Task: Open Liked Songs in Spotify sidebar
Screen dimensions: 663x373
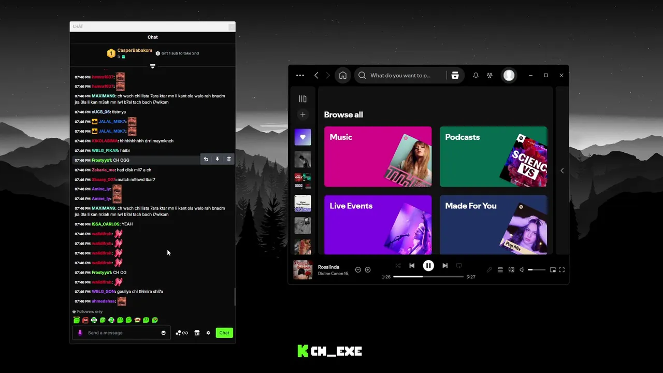Action: 302,137
